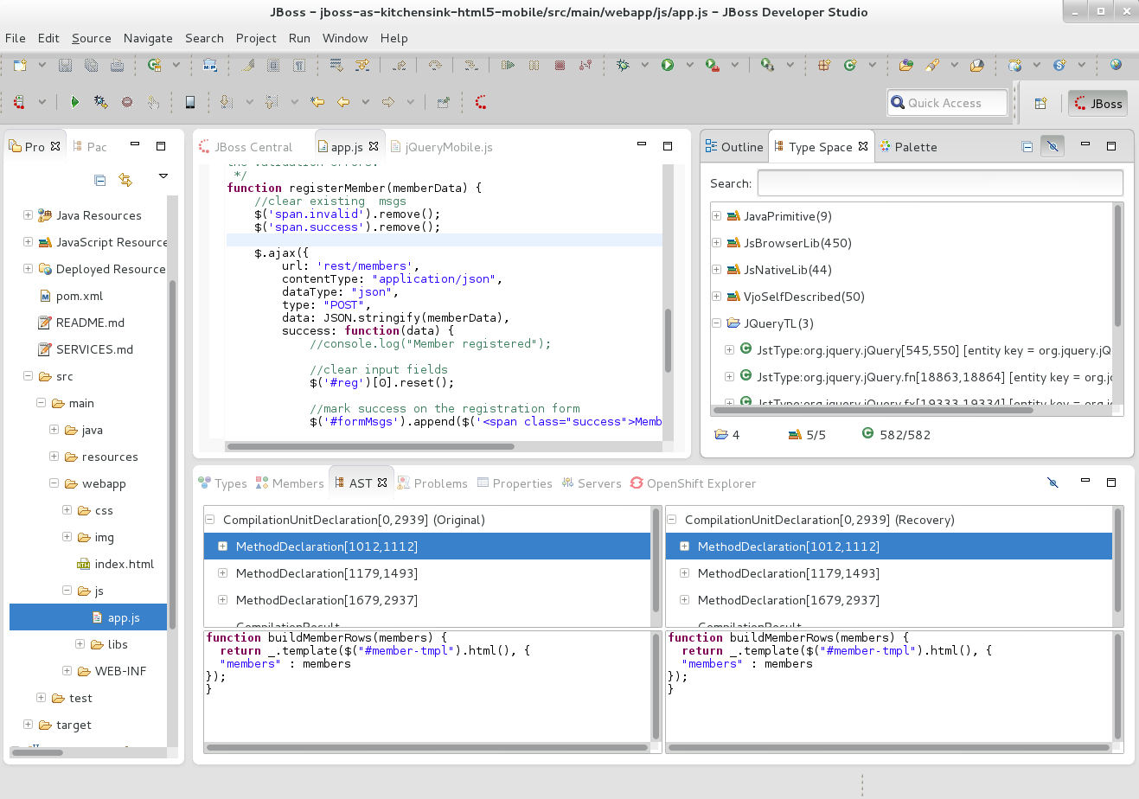Click the green Resume play icon in second toolbar
The width and height of the screenshot is (1139, 799).
[74, 102]
